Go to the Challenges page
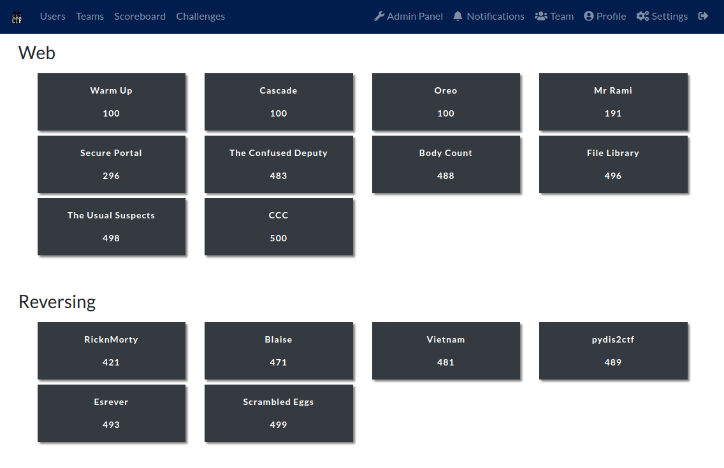This screenshot has width=724, height=468. [x=200, y=17]
